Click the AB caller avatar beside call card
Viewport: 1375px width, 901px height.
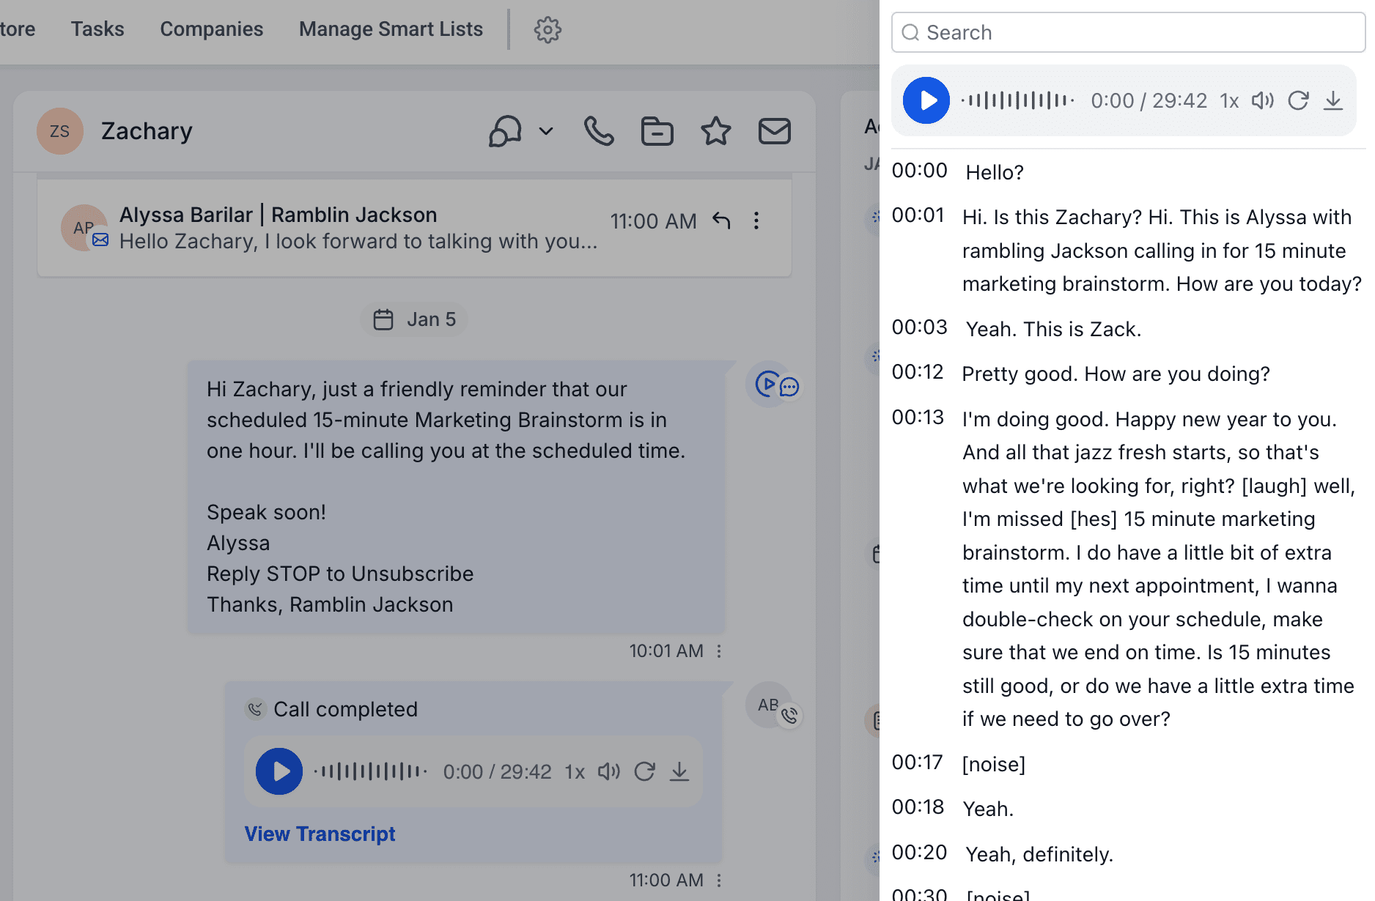[x=768, y=705]
